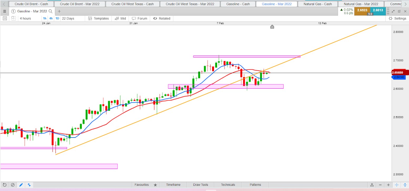409x191 pixels.
Task: Open Templates from the toolbar
Action: coord(98,18)
